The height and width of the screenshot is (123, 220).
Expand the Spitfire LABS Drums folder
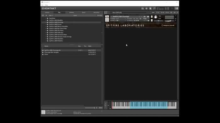pyautogui.click(x=46, y=24)
